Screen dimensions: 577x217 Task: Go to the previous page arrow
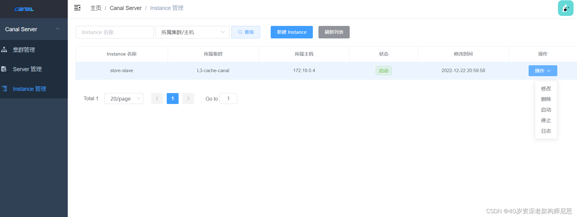[157, 98]
